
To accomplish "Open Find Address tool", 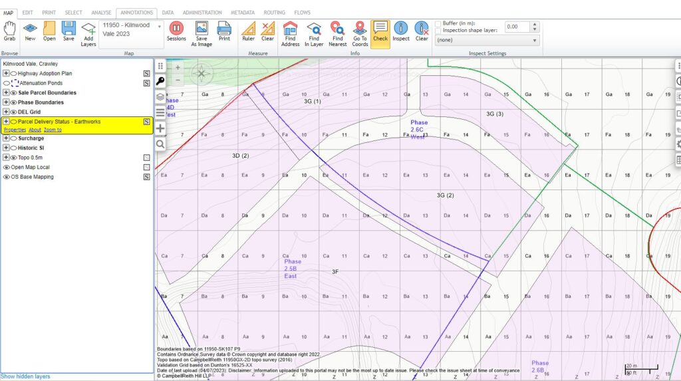I will [x=290, y=34].
